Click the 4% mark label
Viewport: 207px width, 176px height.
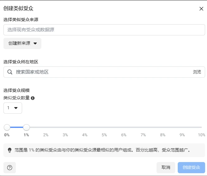[x=85, y=135]
